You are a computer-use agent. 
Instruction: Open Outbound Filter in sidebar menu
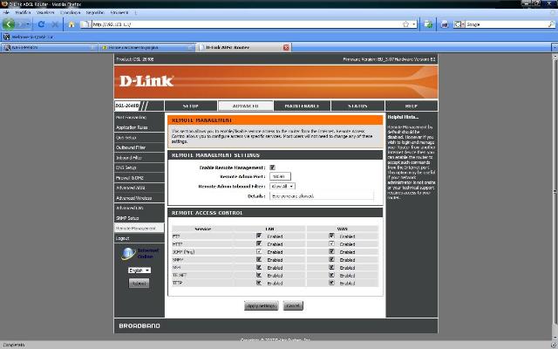point(132,147)
